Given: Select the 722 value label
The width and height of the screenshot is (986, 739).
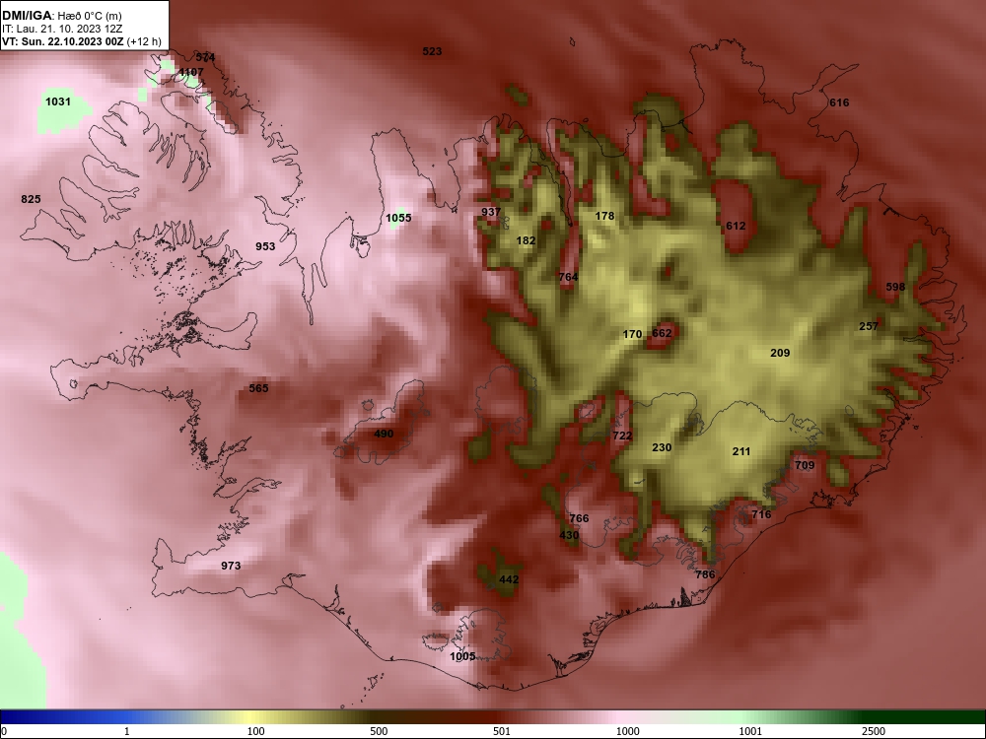Looking at the screenshot, I should (622, 436).
